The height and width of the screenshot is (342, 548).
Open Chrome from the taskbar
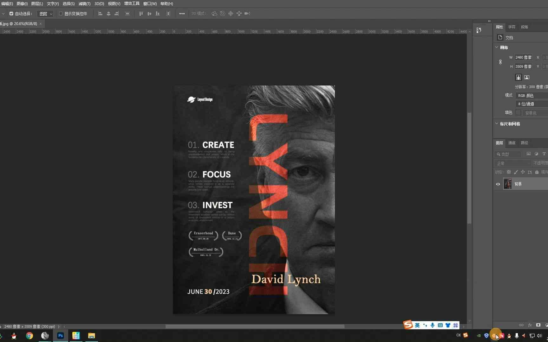coord(29,336)
